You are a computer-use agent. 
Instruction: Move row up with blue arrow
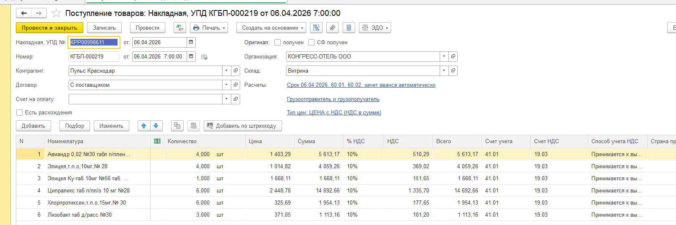(144, 126)
